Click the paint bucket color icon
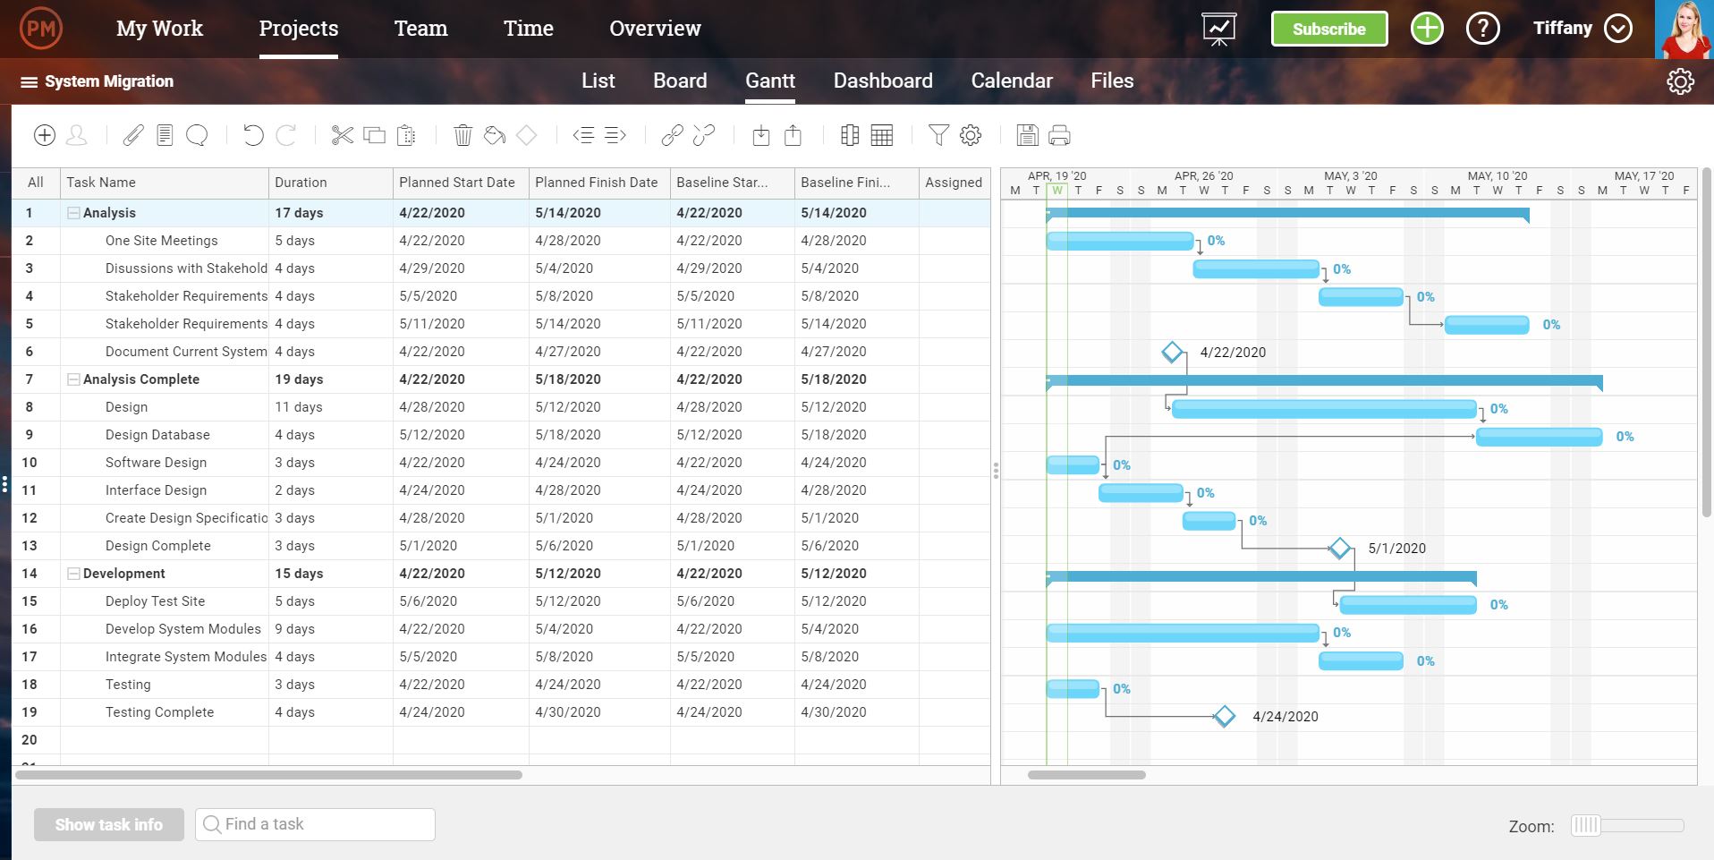 click(495, 135)
